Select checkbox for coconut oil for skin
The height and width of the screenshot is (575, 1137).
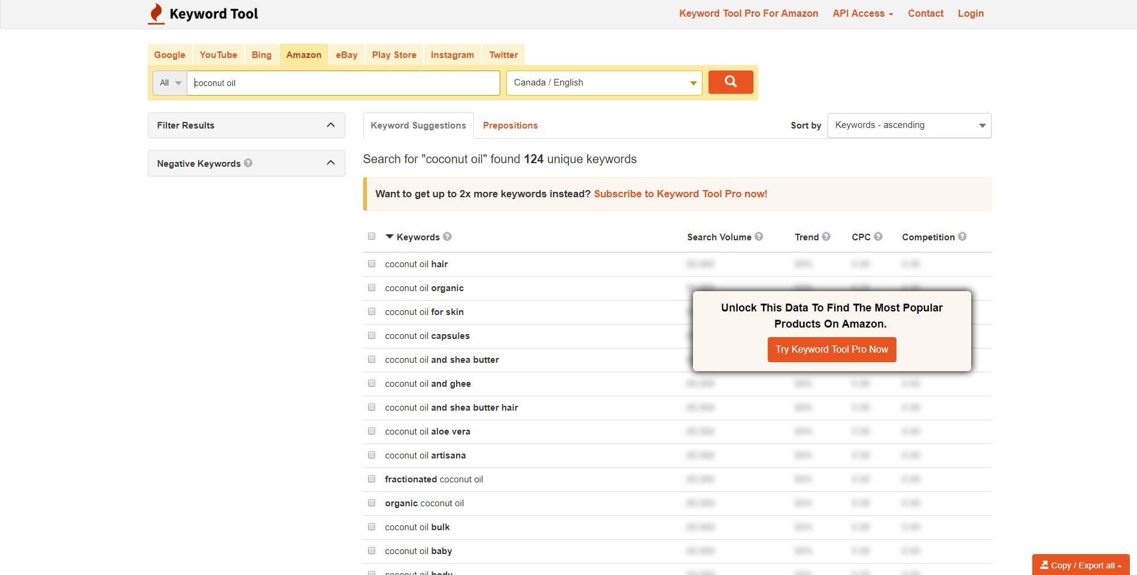372,311
